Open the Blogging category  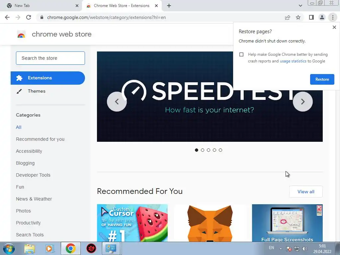click(25, 163)
